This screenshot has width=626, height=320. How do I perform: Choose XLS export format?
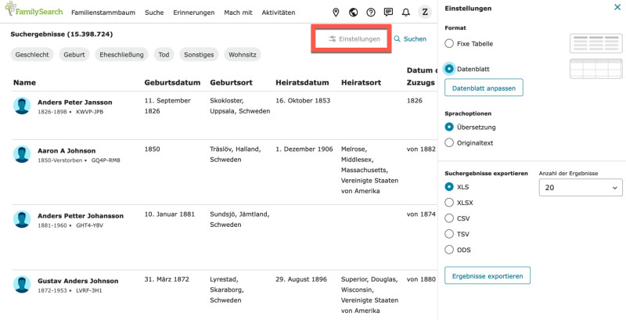click(x=449, y=187)
